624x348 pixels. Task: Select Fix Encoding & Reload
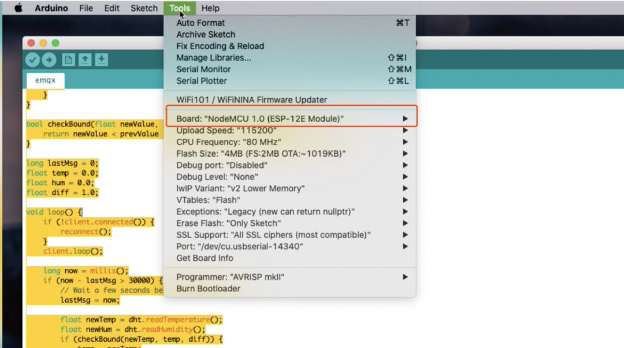(x=289, y=46)
